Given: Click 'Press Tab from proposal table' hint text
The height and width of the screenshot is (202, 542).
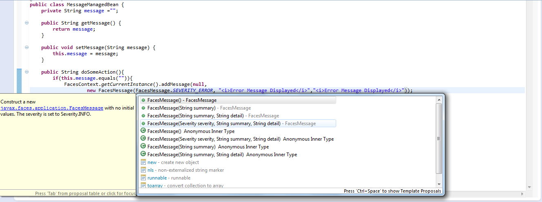Looking at the screenshot, I should (85, 193).
